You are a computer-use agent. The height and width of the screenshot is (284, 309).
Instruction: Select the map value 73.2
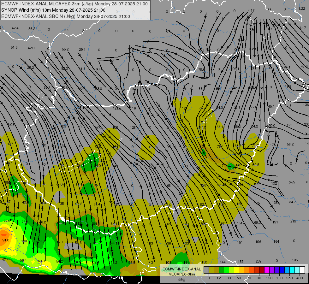(x=114, y=262)
